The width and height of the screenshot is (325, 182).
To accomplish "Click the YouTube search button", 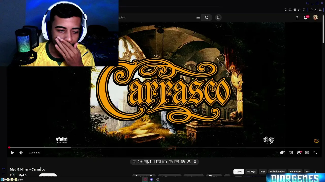I will point(207,17).
